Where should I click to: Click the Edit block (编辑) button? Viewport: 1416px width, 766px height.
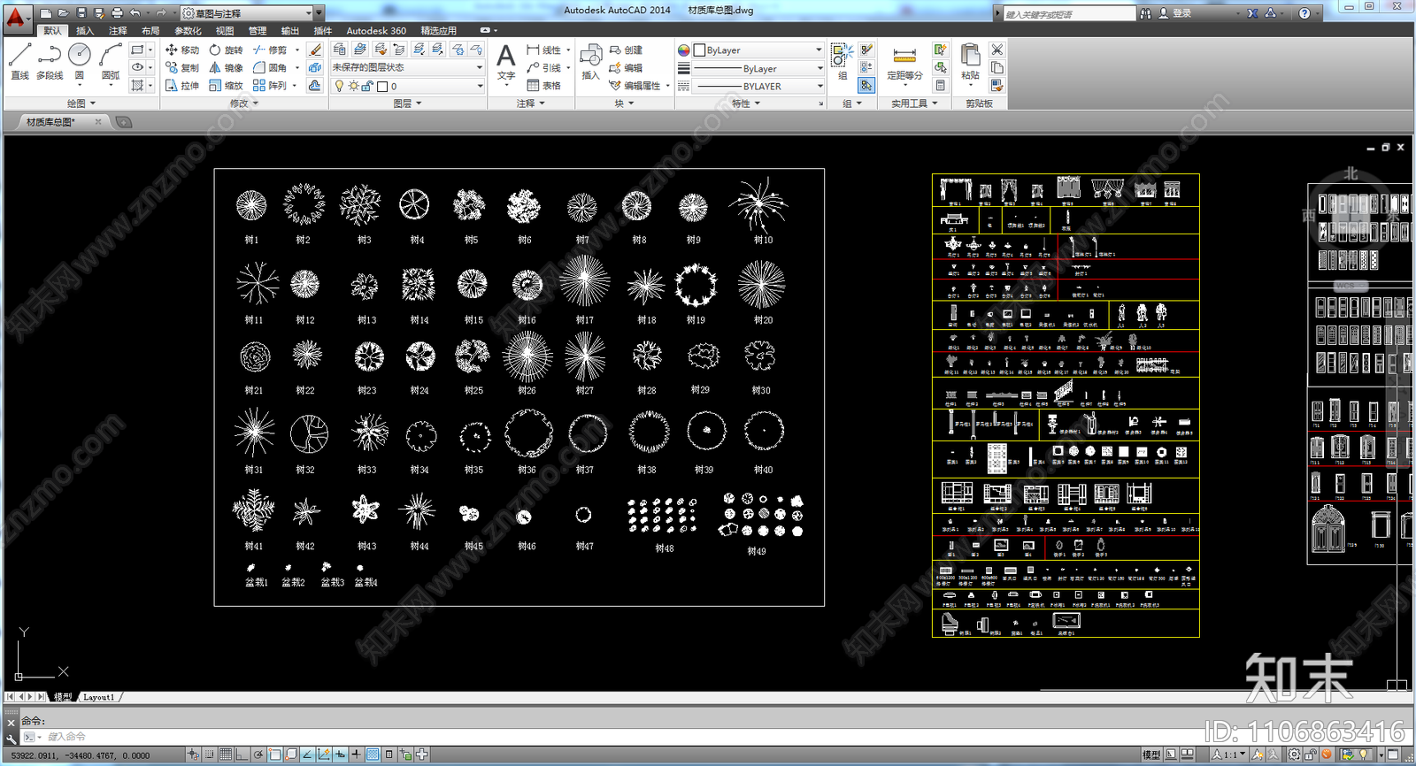click(x=626, y=68)
